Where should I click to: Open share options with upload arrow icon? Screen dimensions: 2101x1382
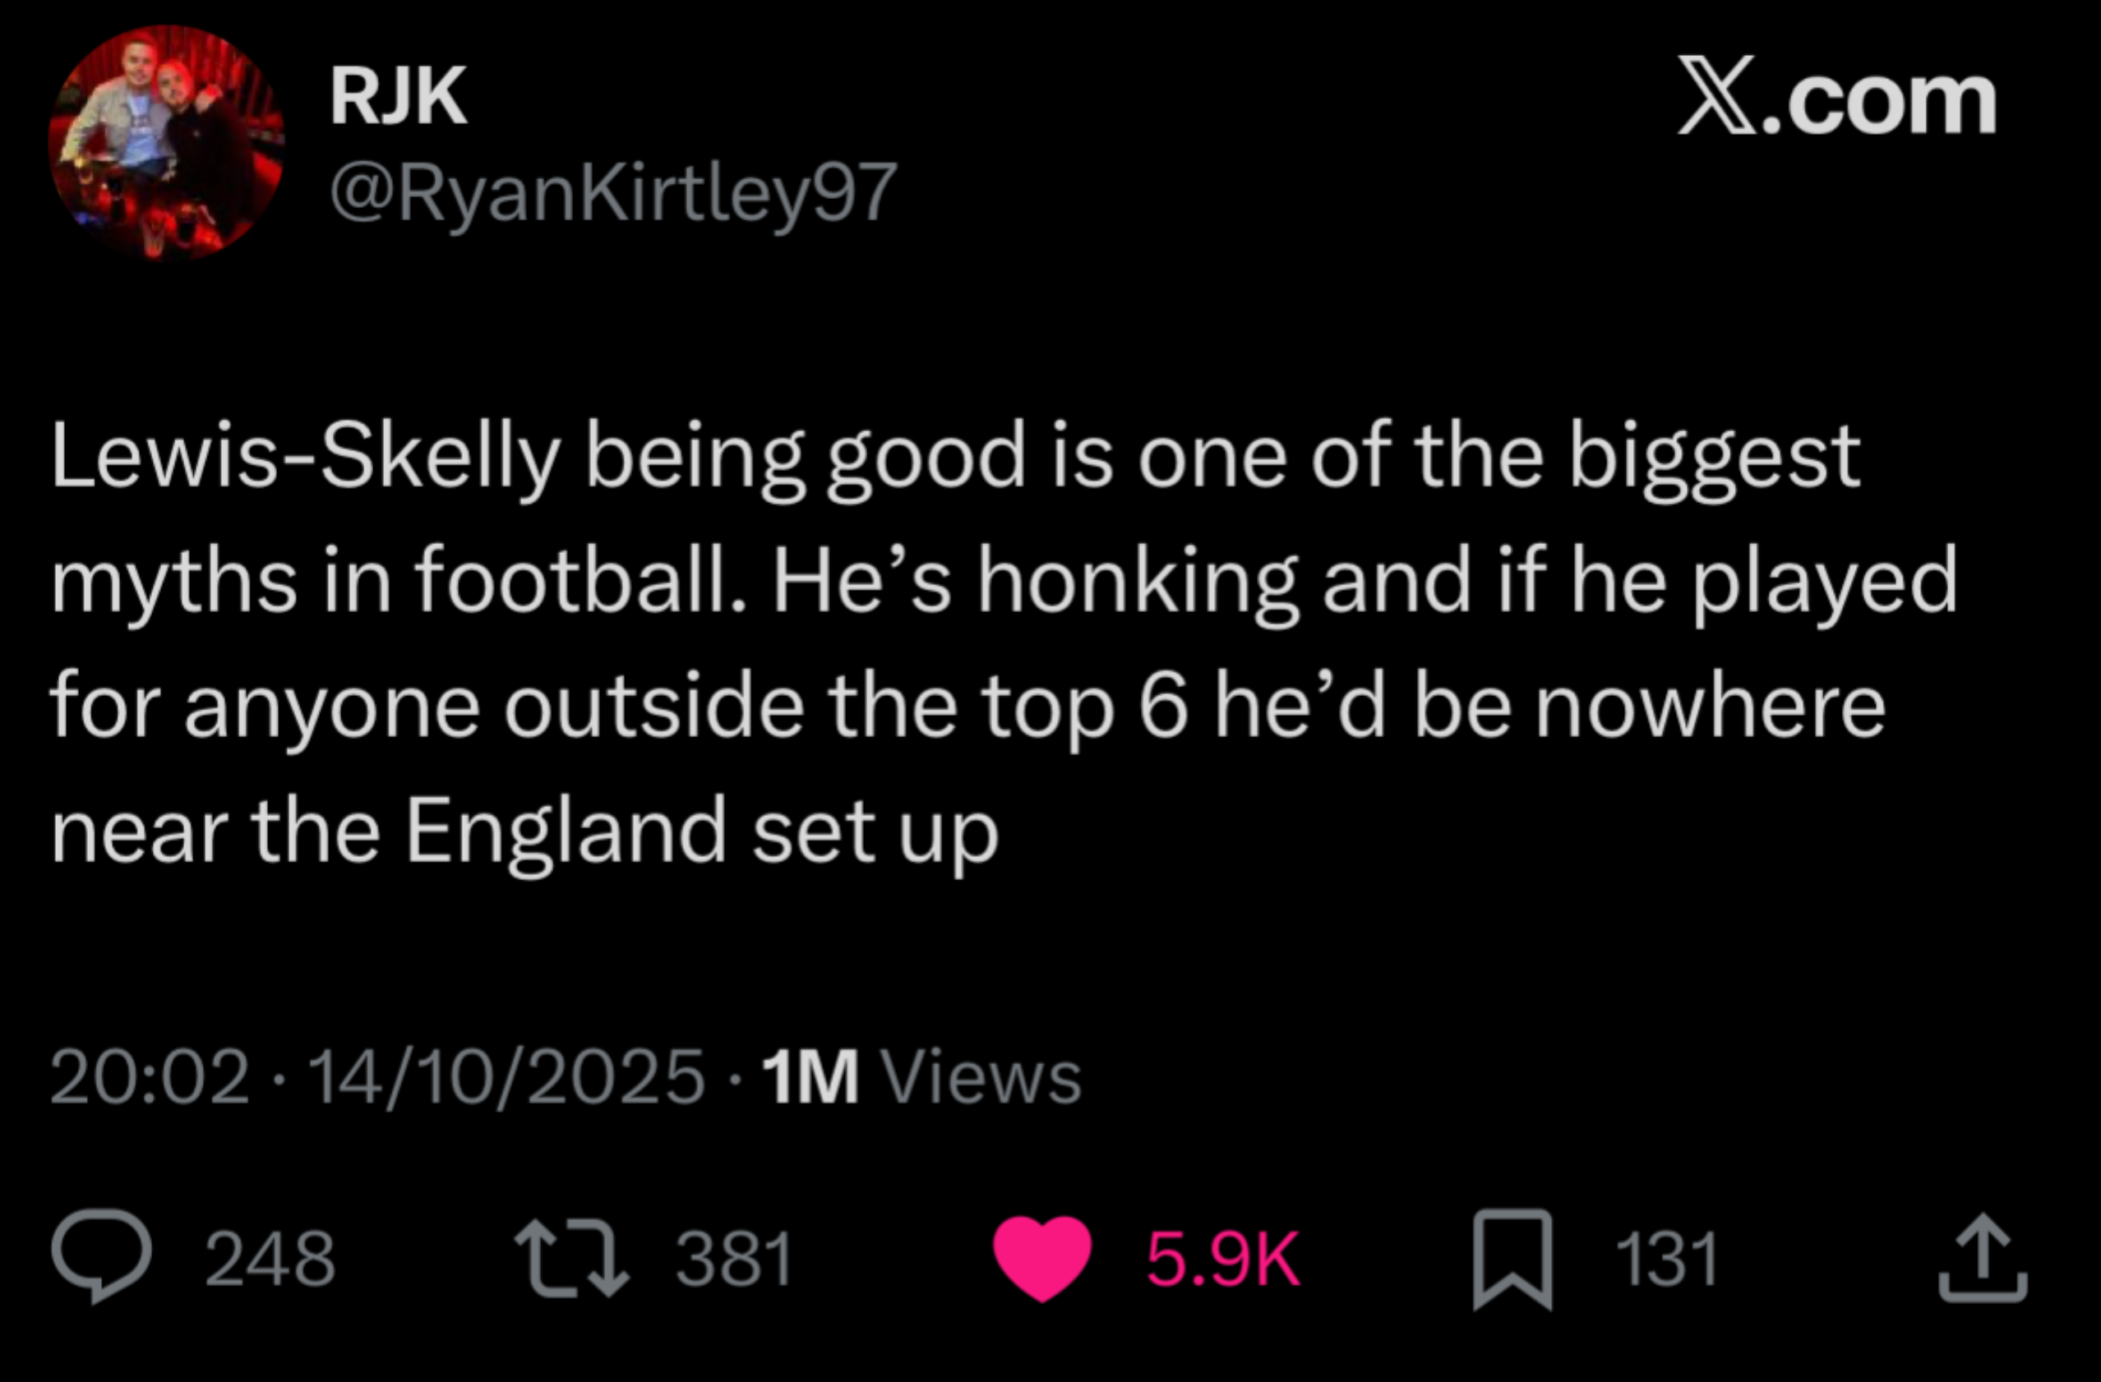(x=1983, y=1259)
